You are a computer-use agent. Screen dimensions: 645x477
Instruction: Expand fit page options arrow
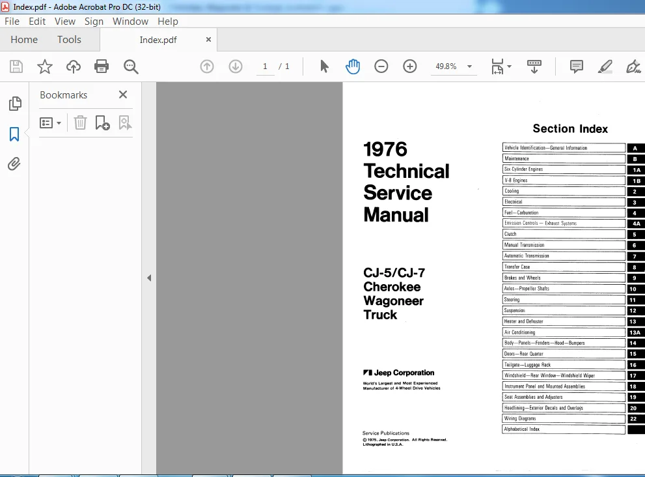pos(509,66)
